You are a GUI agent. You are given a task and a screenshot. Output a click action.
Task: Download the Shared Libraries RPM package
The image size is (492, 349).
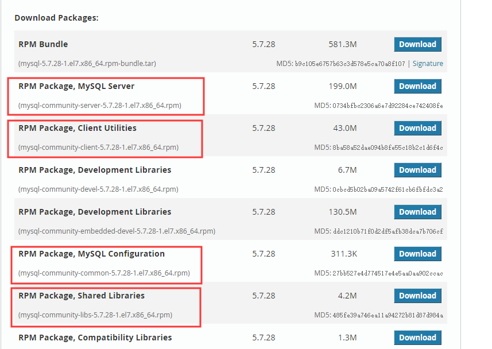(x=417, y=296)
